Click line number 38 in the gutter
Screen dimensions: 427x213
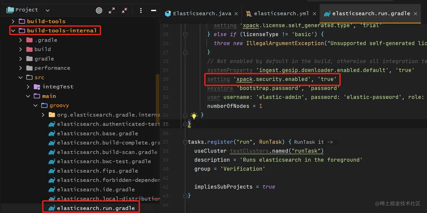tap(165, 151)
